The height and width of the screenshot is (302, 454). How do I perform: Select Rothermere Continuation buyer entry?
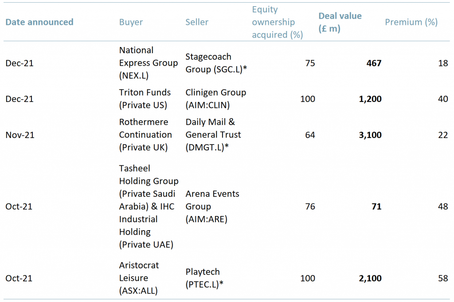(146, 134)
